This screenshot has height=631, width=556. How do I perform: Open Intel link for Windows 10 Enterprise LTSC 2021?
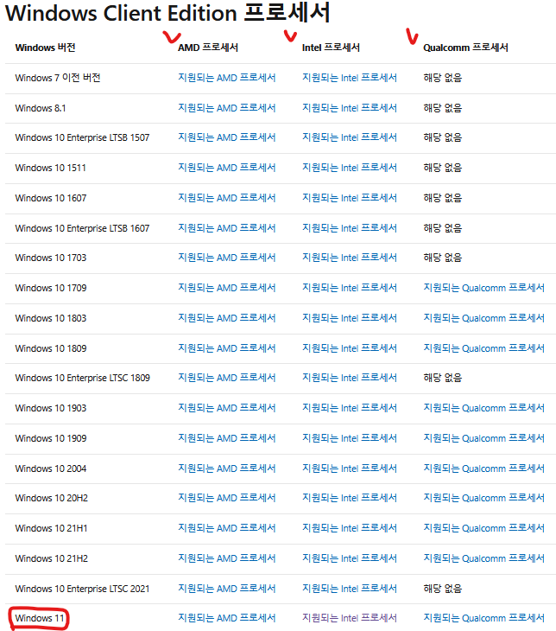click(x=350, y=589)
